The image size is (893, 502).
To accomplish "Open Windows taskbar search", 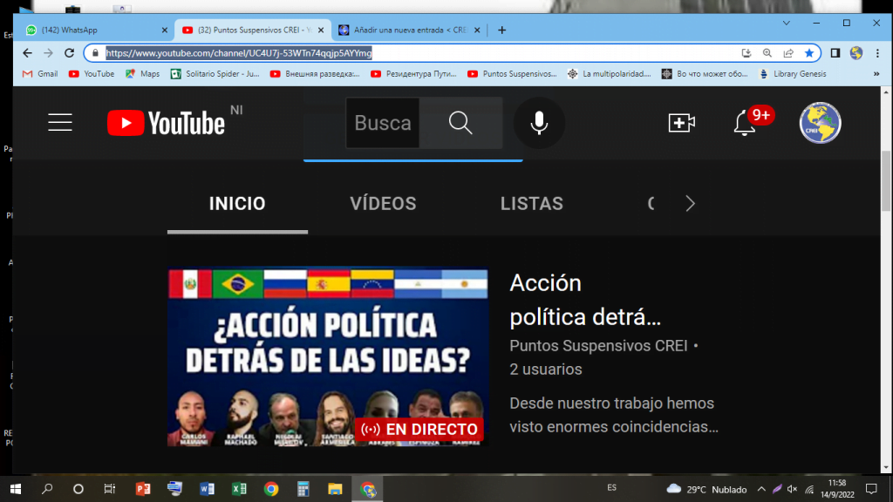I will point(47,489).
